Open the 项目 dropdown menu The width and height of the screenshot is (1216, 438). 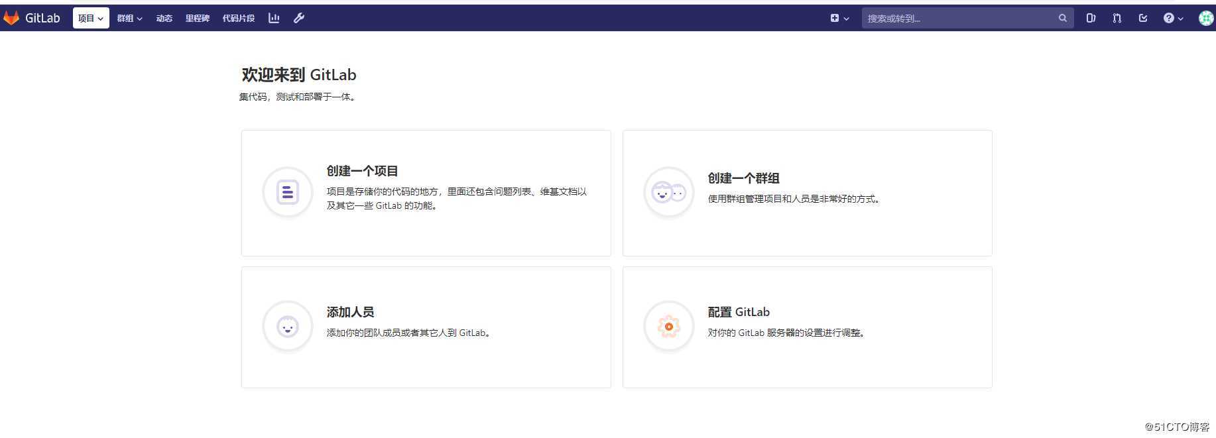[x=91, y=18]
